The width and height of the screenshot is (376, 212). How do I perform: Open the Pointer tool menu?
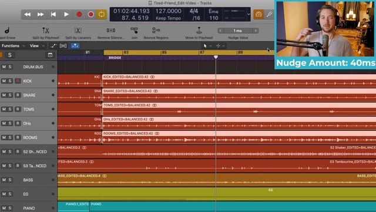207,46
